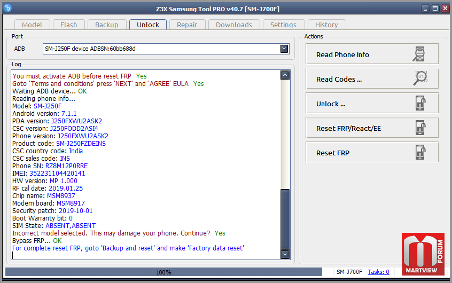Image resolution: width=452 pixels, height=283 pixels.
Task: Click the Read Codes button
Action: 372,78
